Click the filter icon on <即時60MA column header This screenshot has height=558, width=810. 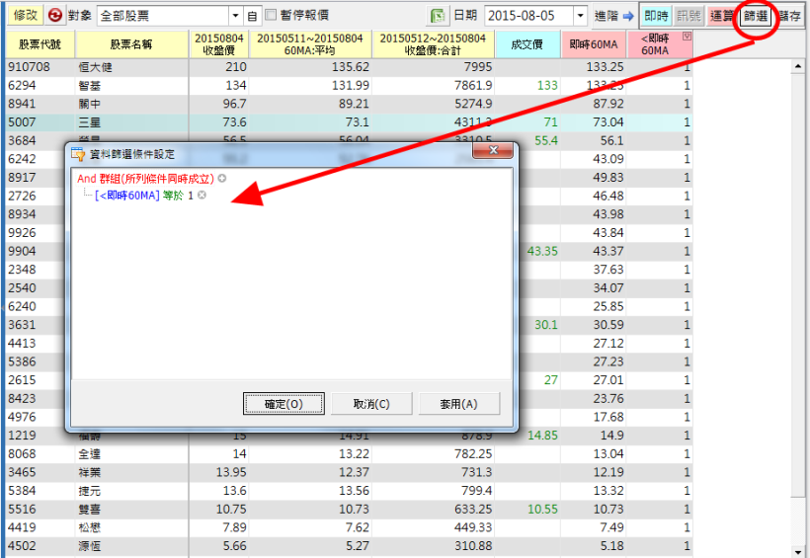[687, 36]
